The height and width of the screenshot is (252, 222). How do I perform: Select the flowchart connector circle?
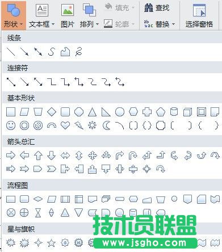coord(174,199)
